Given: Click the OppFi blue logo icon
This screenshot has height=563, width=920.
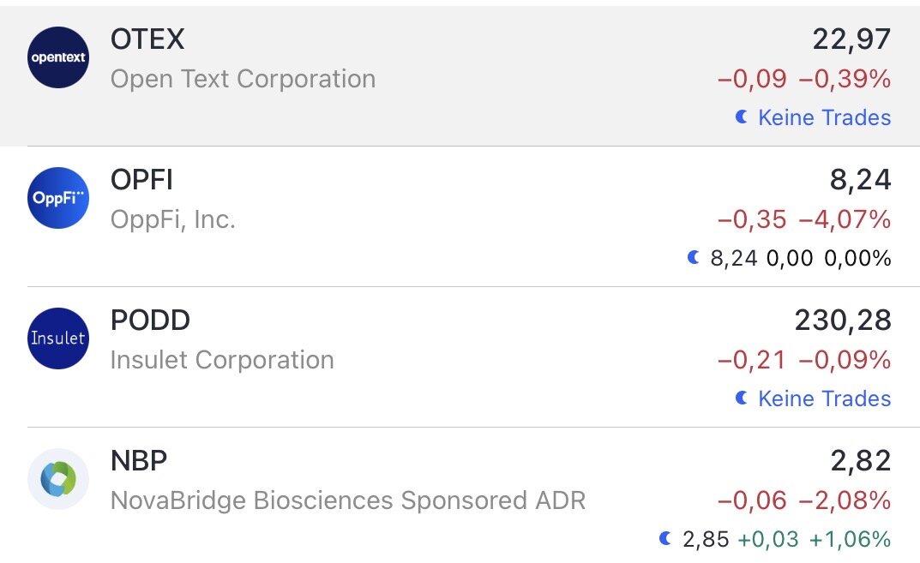Looking at the screenshot, I should click(x=58, y=198).
